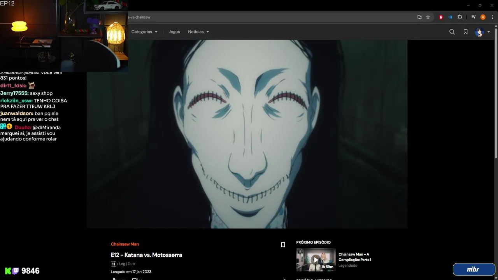This screenshot has width=498, height=280.
Task: Bookmark this page with the star icon
Action: coord(428,17)
